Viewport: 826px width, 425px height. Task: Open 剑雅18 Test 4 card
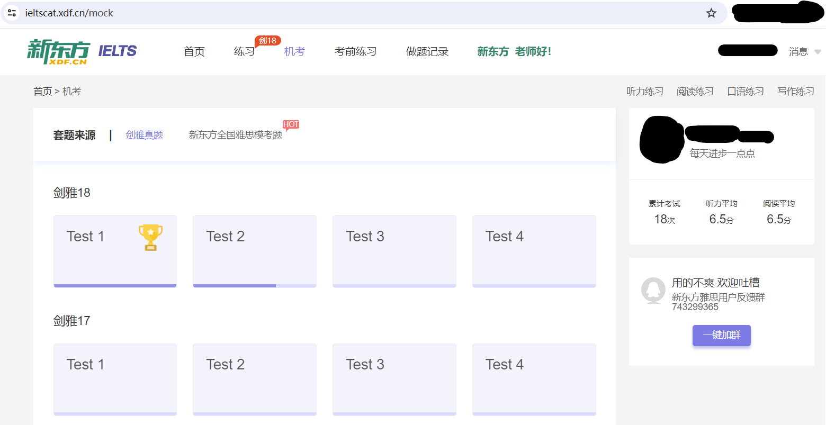534,251
